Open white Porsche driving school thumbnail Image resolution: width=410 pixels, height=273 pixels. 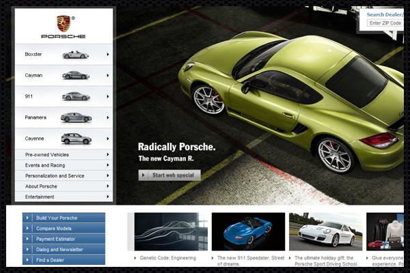(x=326, y=232)
